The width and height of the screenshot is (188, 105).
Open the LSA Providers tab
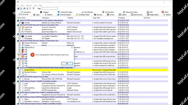pyautogui.click(x=108, y=12)
